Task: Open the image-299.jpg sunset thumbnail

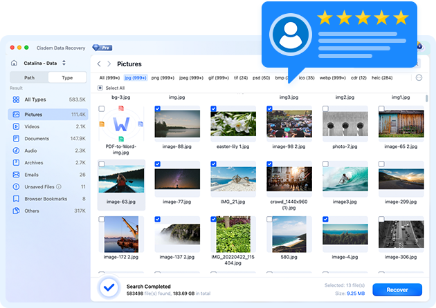Action: 401,179
